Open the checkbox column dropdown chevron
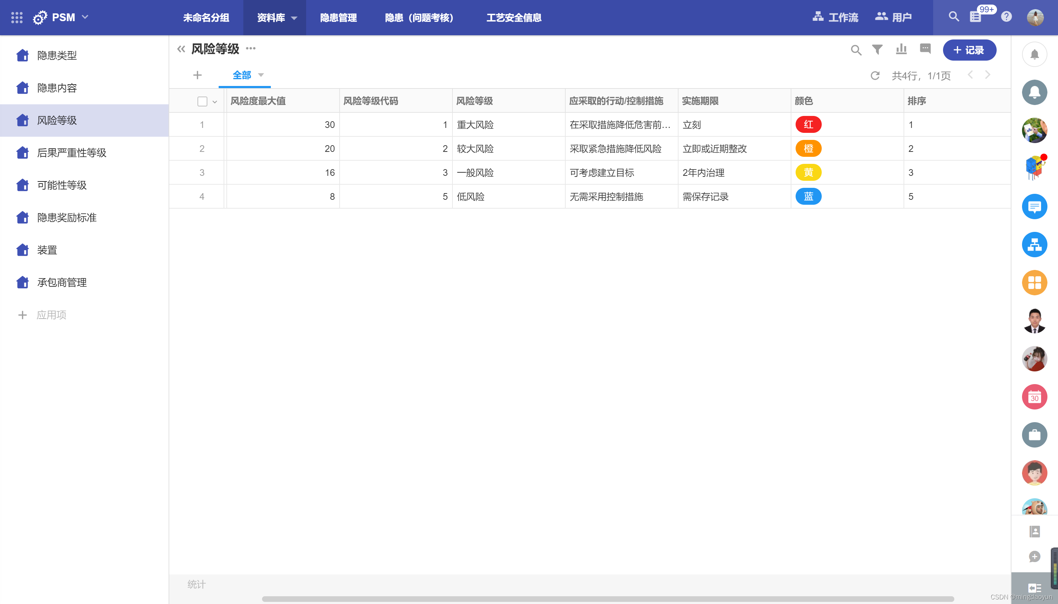The image size is (1058, 604). (x=214, y=101)
